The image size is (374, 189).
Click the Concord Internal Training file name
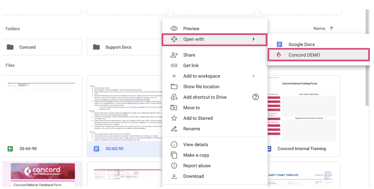302,149
